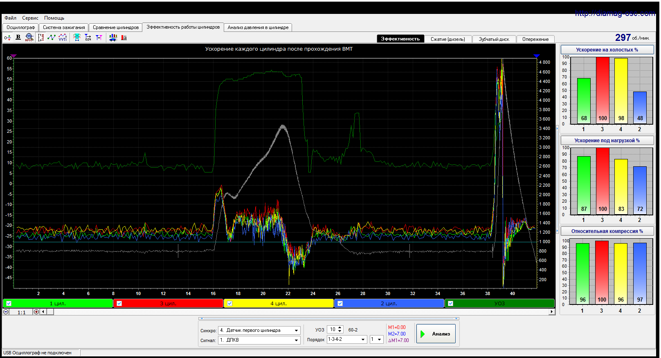Click the M2=7.00 marker value
This screenshot has height=358, width=661.
point(397,334)
